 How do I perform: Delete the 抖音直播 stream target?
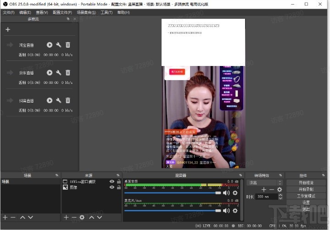[68, 100]
